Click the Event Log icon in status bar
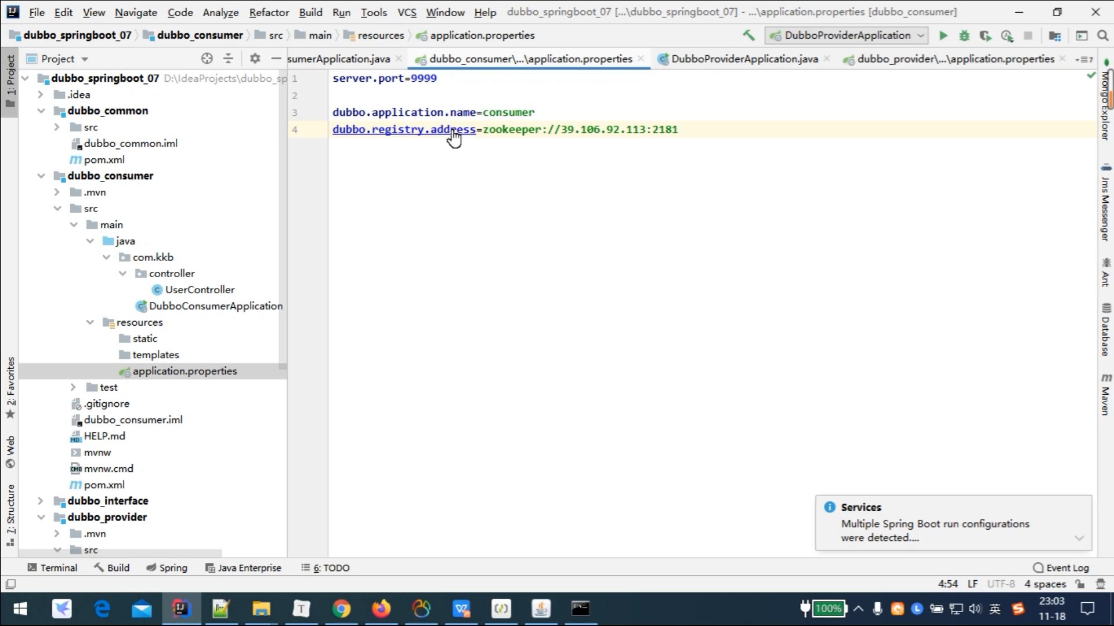The height and width of the screenshot is (626, 1114). point(1039,567)
